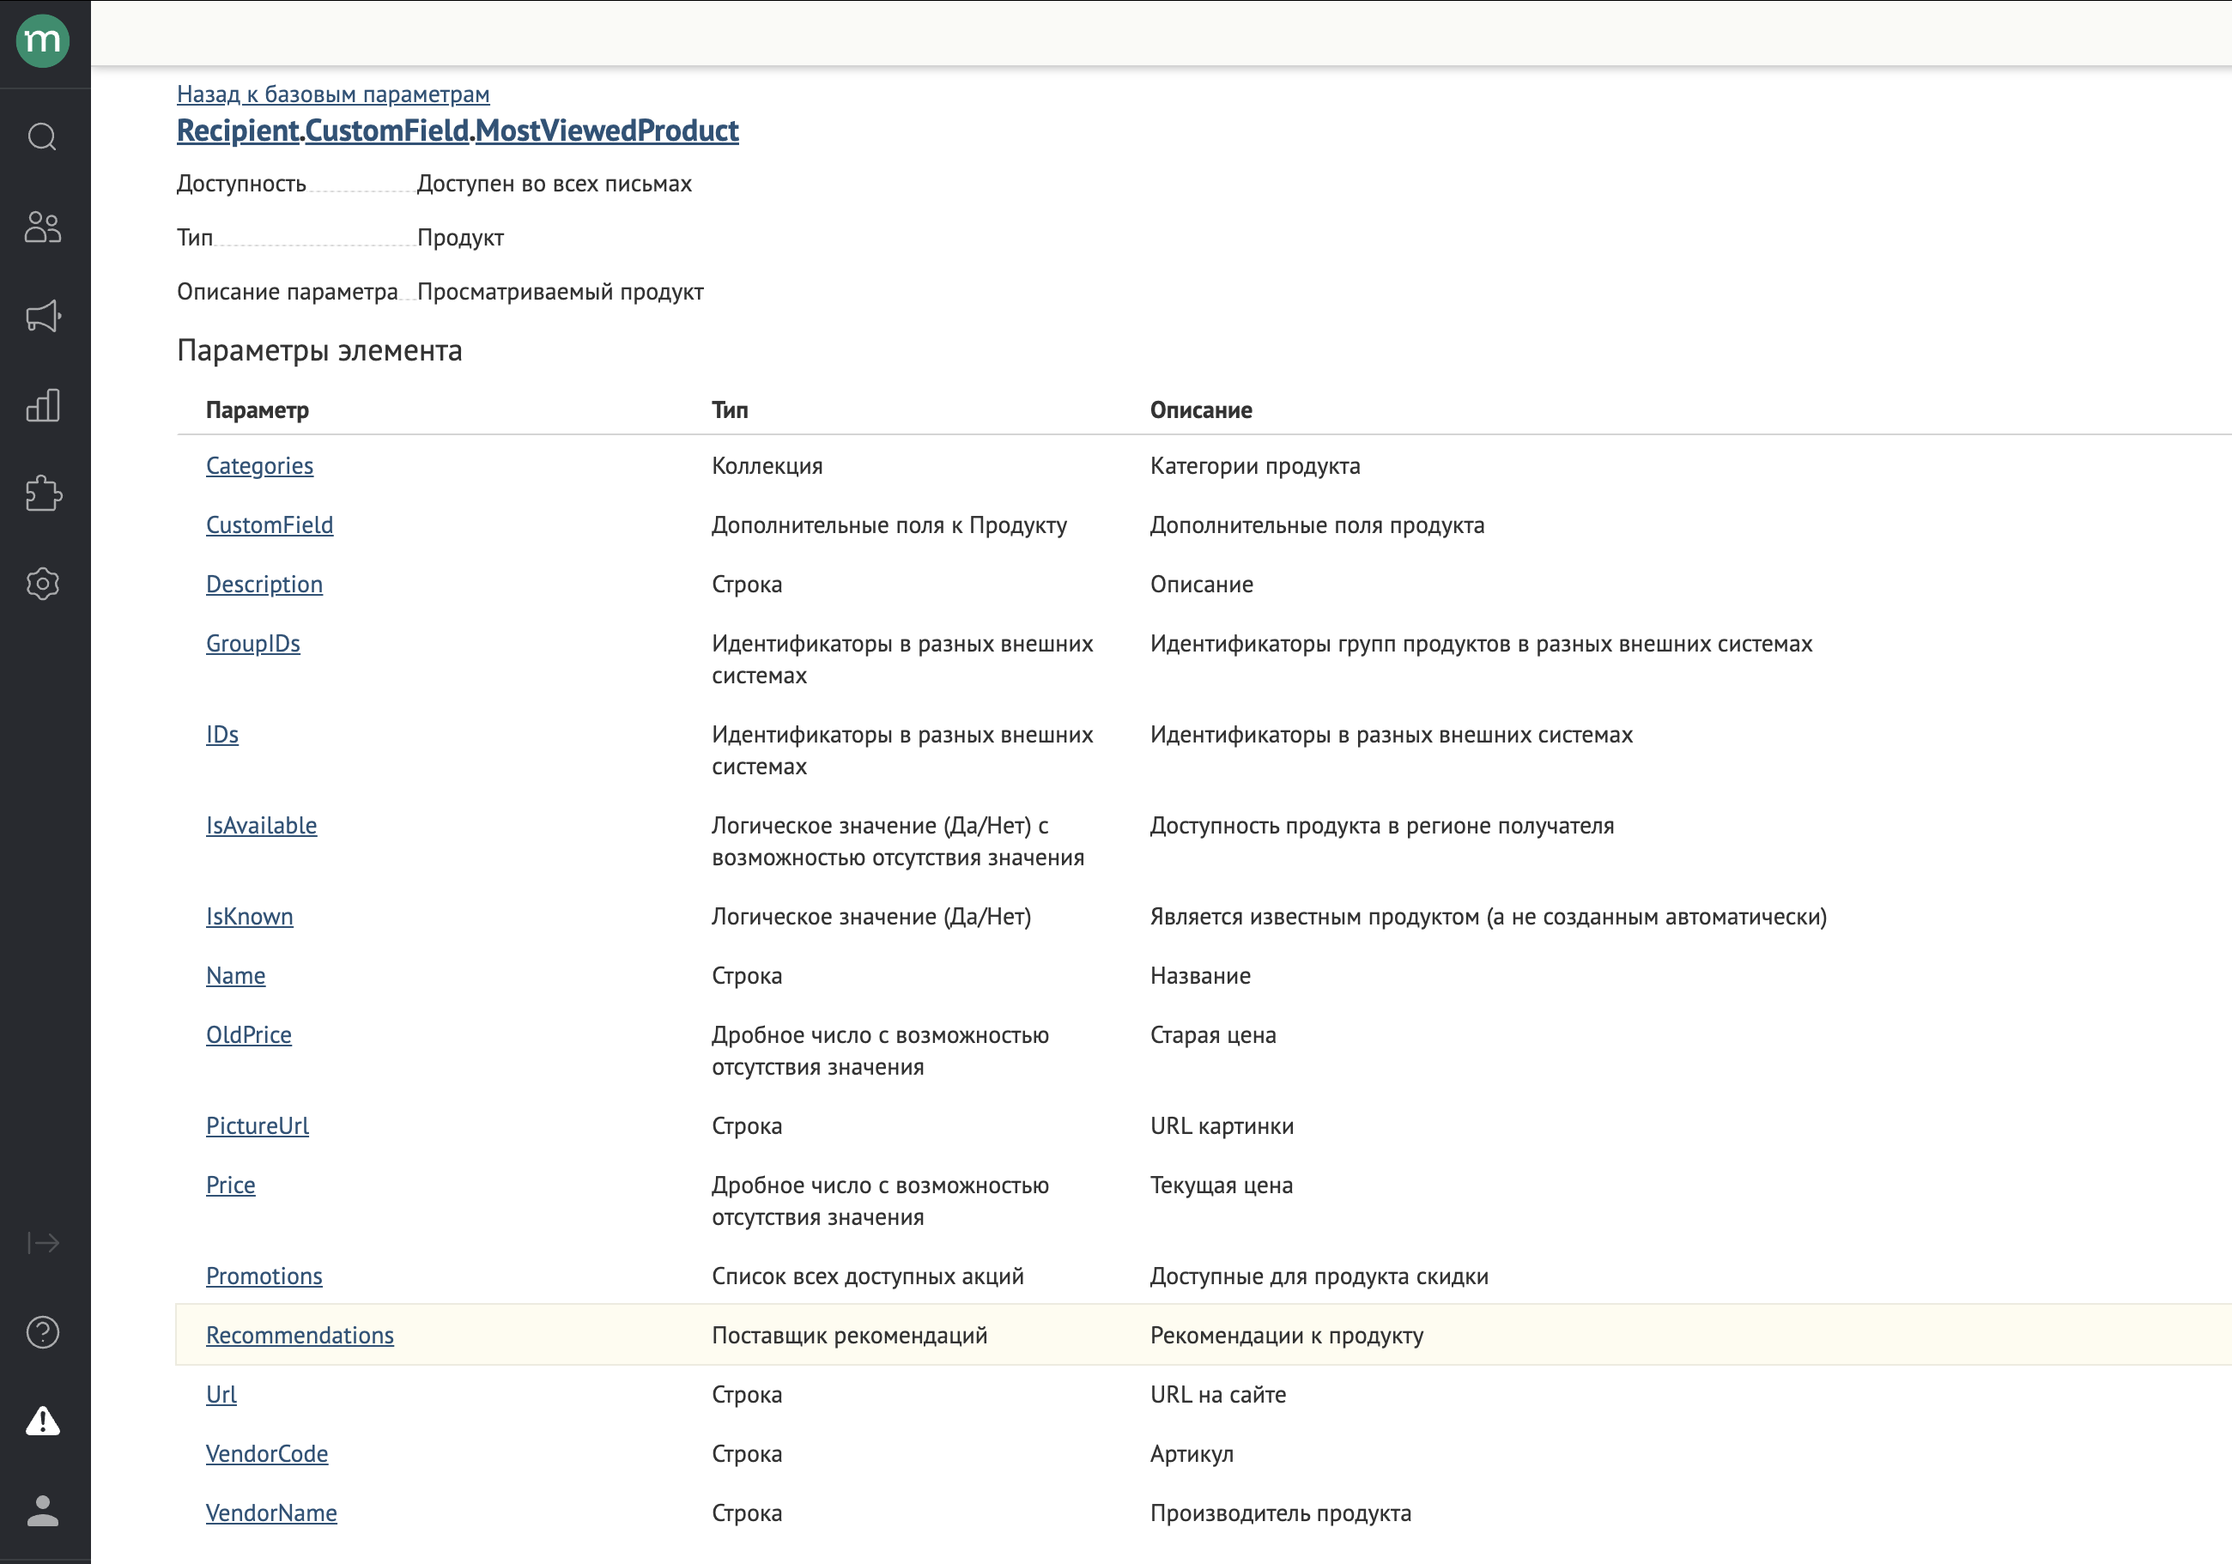Open the Description parameter
This screenshot has width=2232, height=1564.
264,585
